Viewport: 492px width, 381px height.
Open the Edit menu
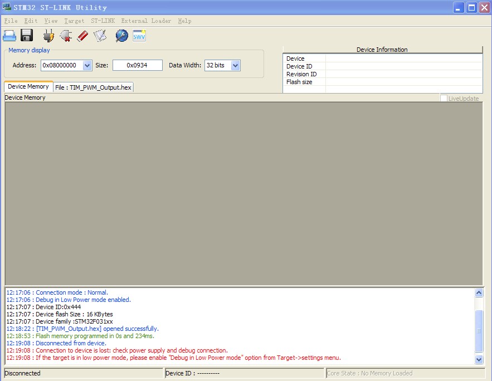click(31, 21)
